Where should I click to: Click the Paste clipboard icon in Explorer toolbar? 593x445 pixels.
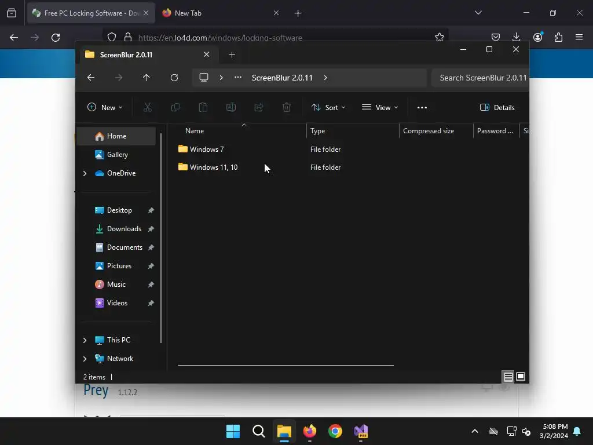click(203, 107)
